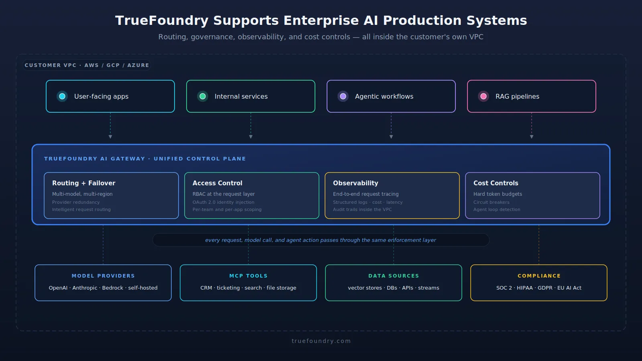Open the Observability heading
The image size is (642, 361).
pos(356,183)
